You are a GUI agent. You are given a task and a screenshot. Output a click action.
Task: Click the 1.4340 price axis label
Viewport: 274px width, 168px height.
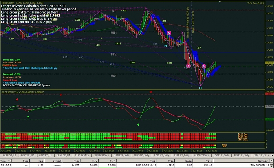269,6
